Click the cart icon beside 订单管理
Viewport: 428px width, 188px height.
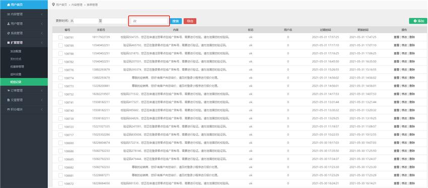point(8,90)
